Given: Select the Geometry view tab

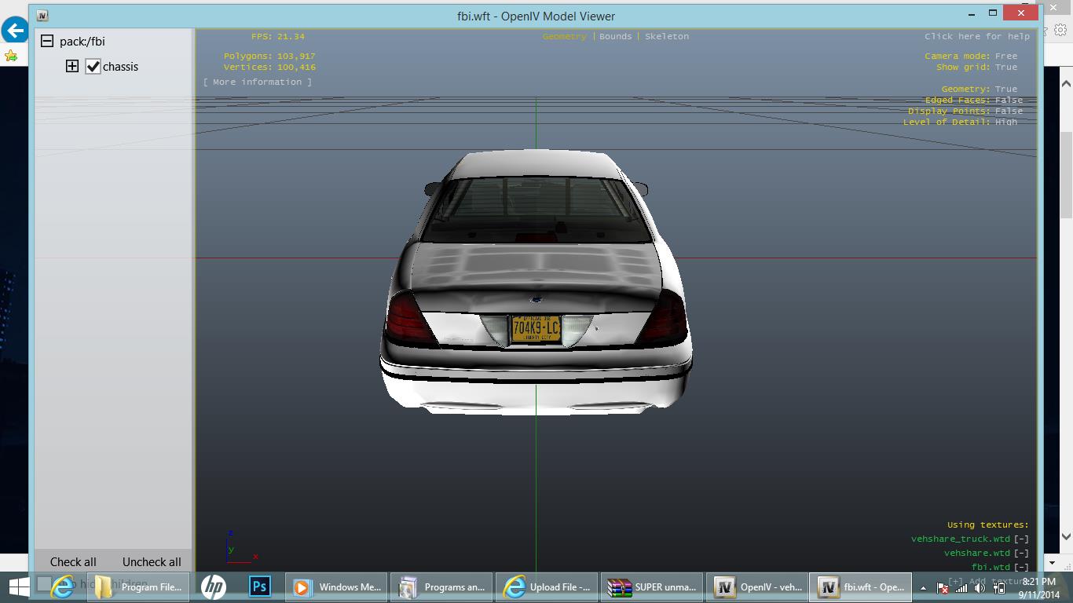Looking at the screenshot, I should pyautogui.click(x=564, y=37).
